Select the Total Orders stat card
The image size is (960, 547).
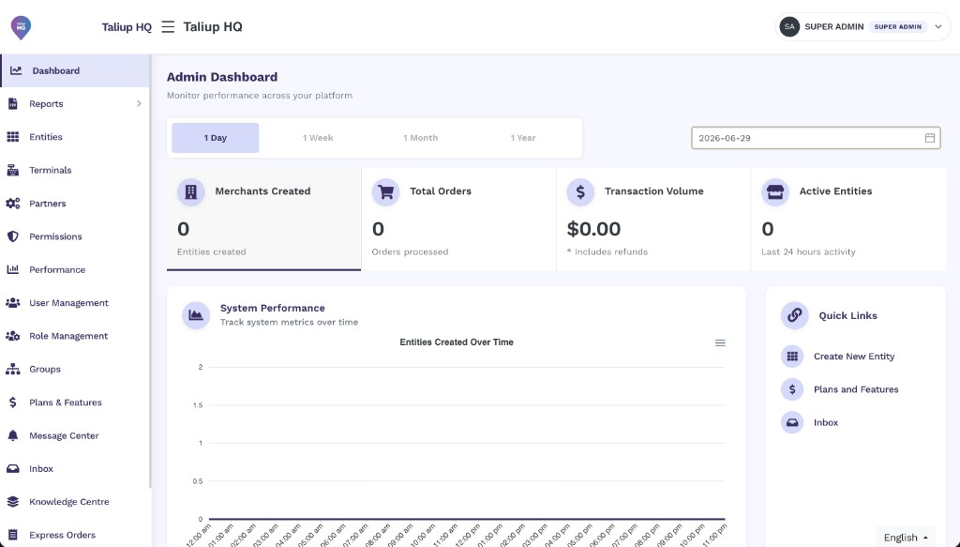point(458,219)
